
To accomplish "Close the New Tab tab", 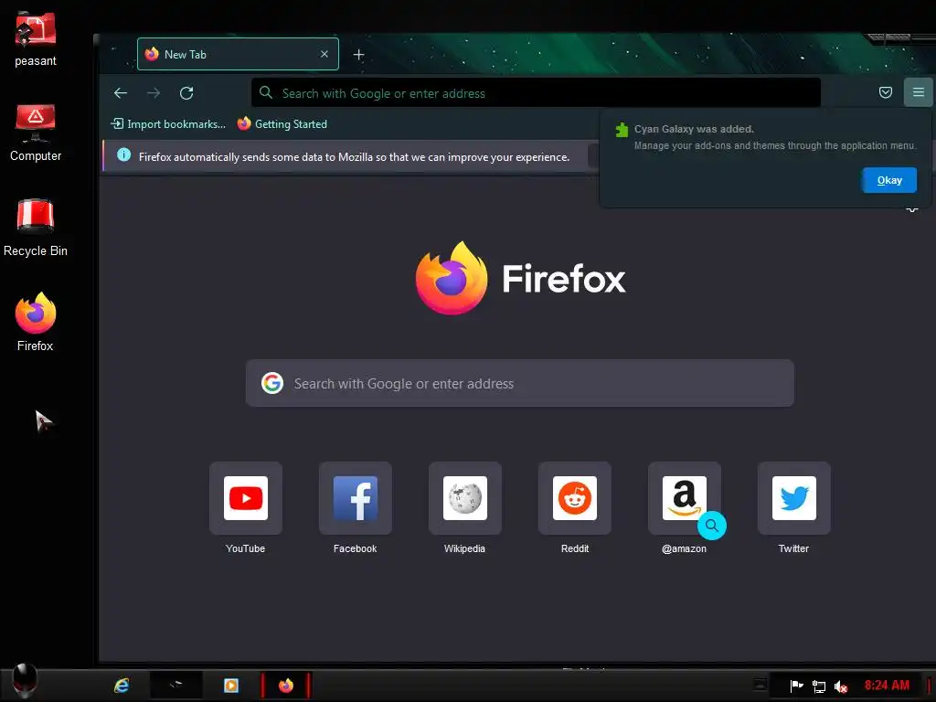I will (x=324, y=54).
